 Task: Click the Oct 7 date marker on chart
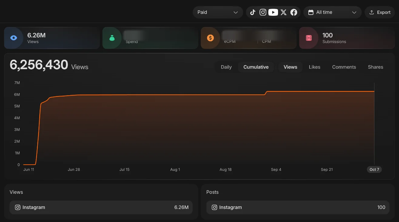374,170
